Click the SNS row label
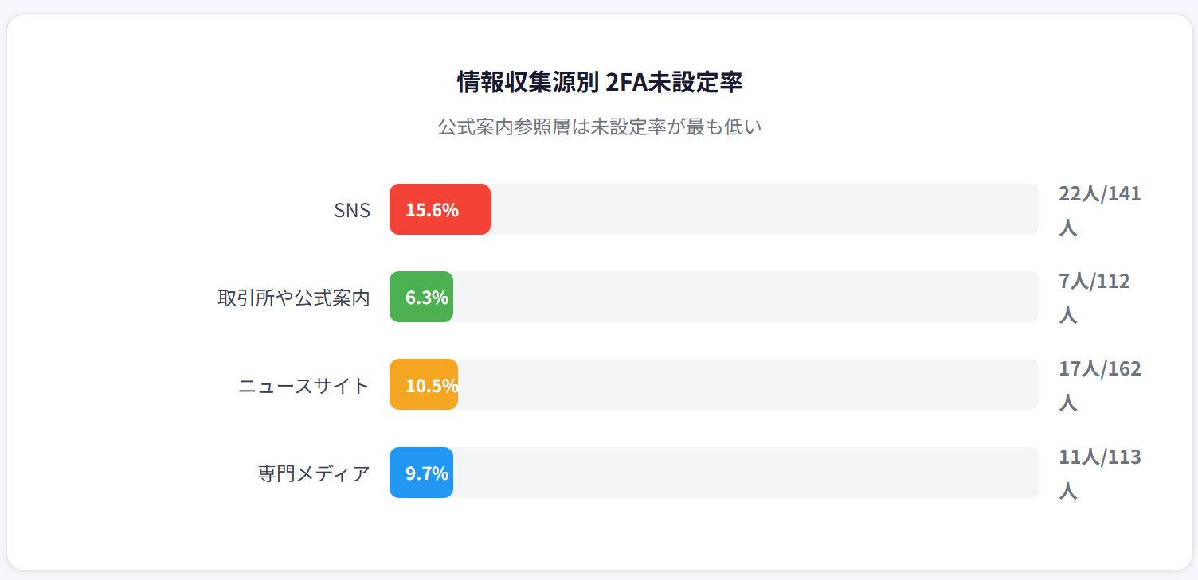The height and width of the screenshot is (580, 1198). click(352, 210)
